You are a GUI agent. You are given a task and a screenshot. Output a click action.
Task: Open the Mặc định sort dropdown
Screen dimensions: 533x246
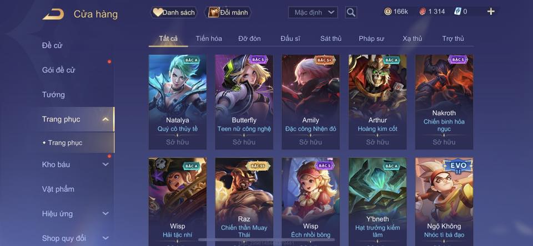point(313,13)
